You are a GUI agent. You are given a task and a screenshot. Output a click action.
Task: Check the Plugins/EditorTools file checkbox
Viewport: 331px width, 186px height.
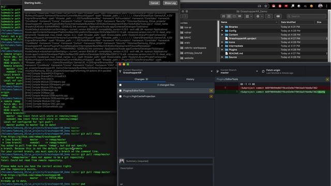click(121, 91)
